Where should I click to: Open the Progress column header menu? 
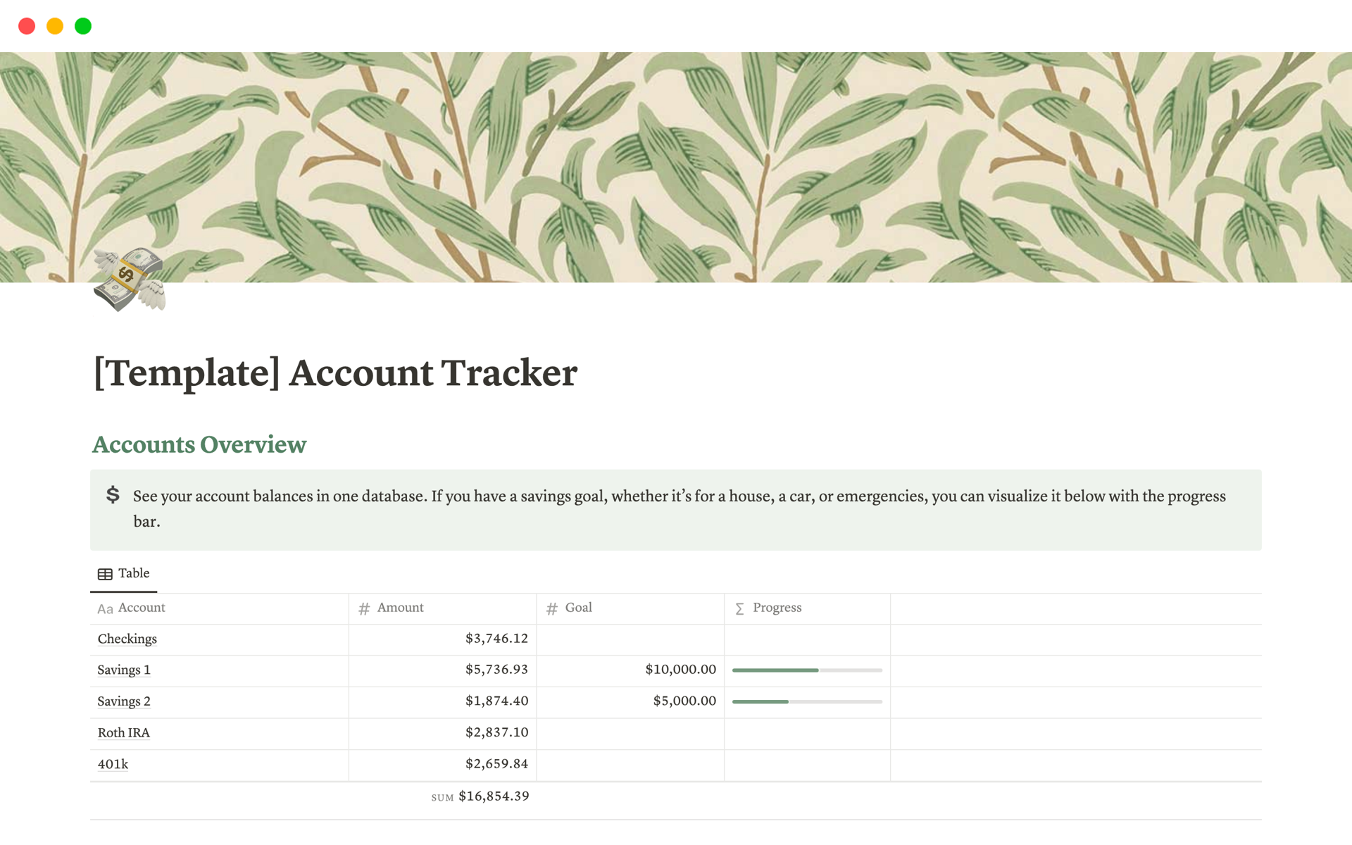coord(777,608)
